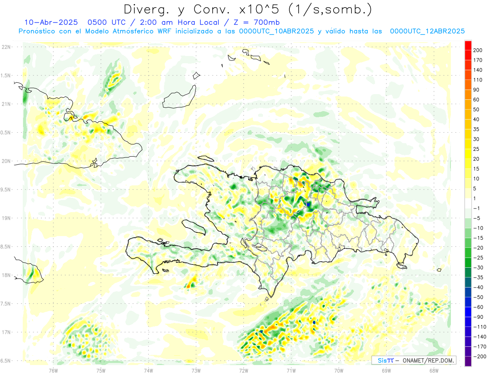Image resolution: width=487 pixels, height=376 pixels.
Task: Click the "20" value on the color scale
Action: click(x=476, y=159)
